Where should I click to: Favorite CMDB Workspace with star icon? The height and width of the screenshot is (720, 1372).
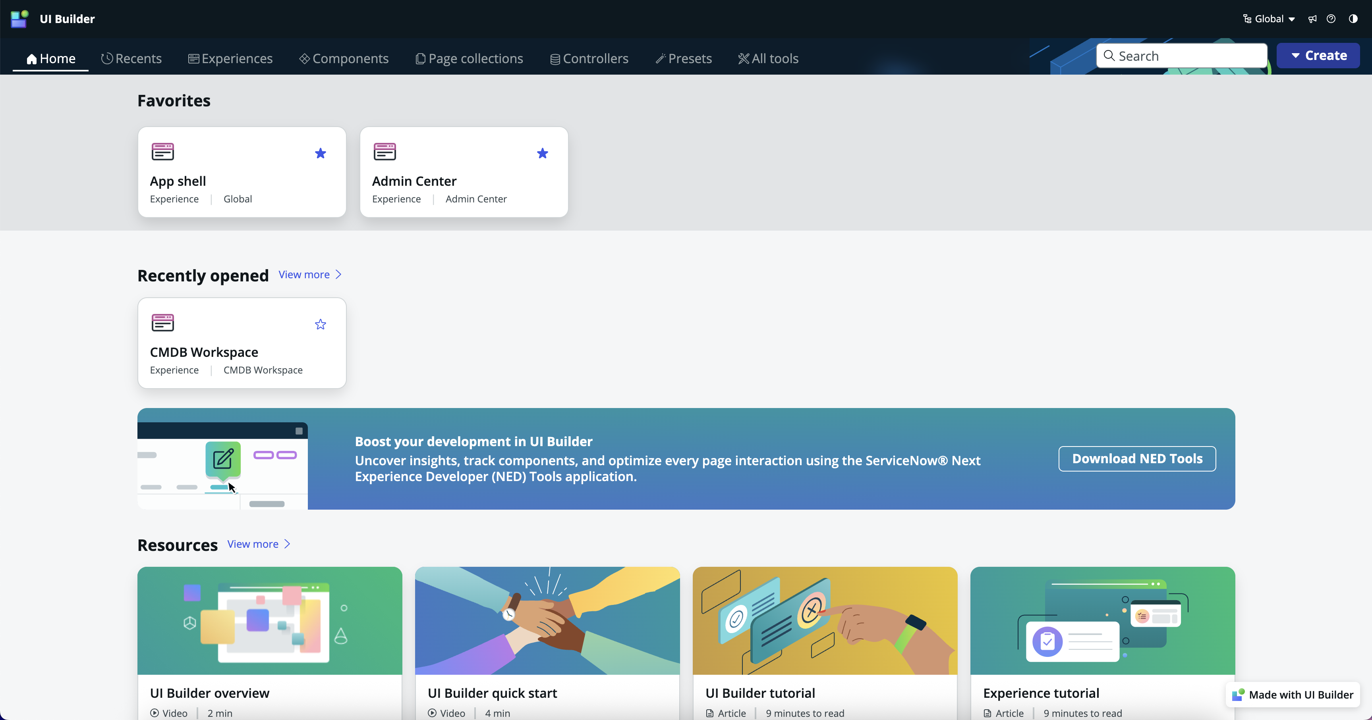tap(320, 325)
